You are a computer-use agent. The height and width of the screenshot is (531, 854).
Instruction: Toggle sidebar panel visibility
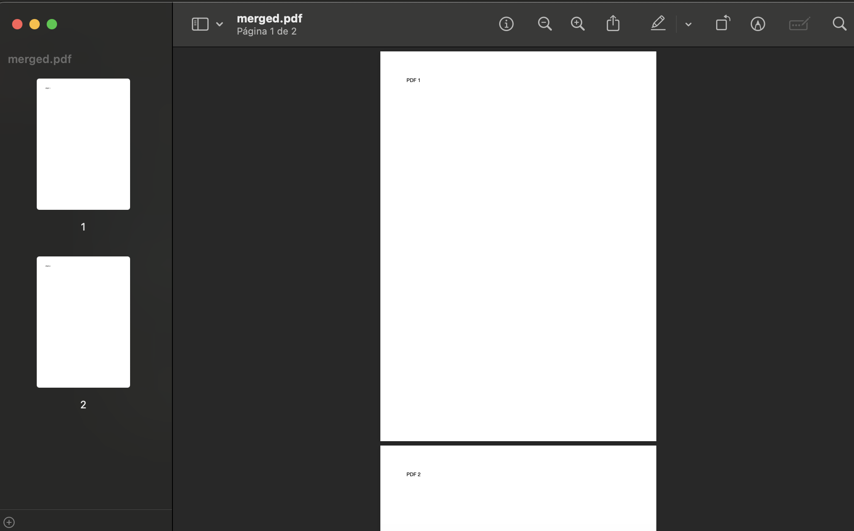click(x=200, y=24)
